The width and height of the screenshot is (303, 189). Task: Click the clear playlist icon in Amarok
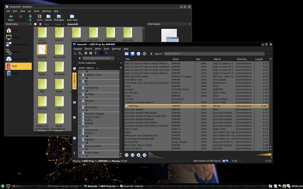tap(126, 54)
